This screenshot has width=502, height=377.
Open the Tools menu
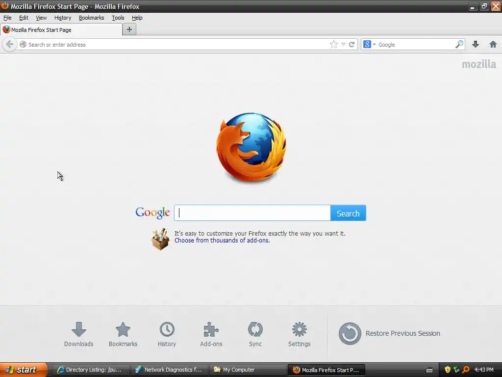point(118,18)
